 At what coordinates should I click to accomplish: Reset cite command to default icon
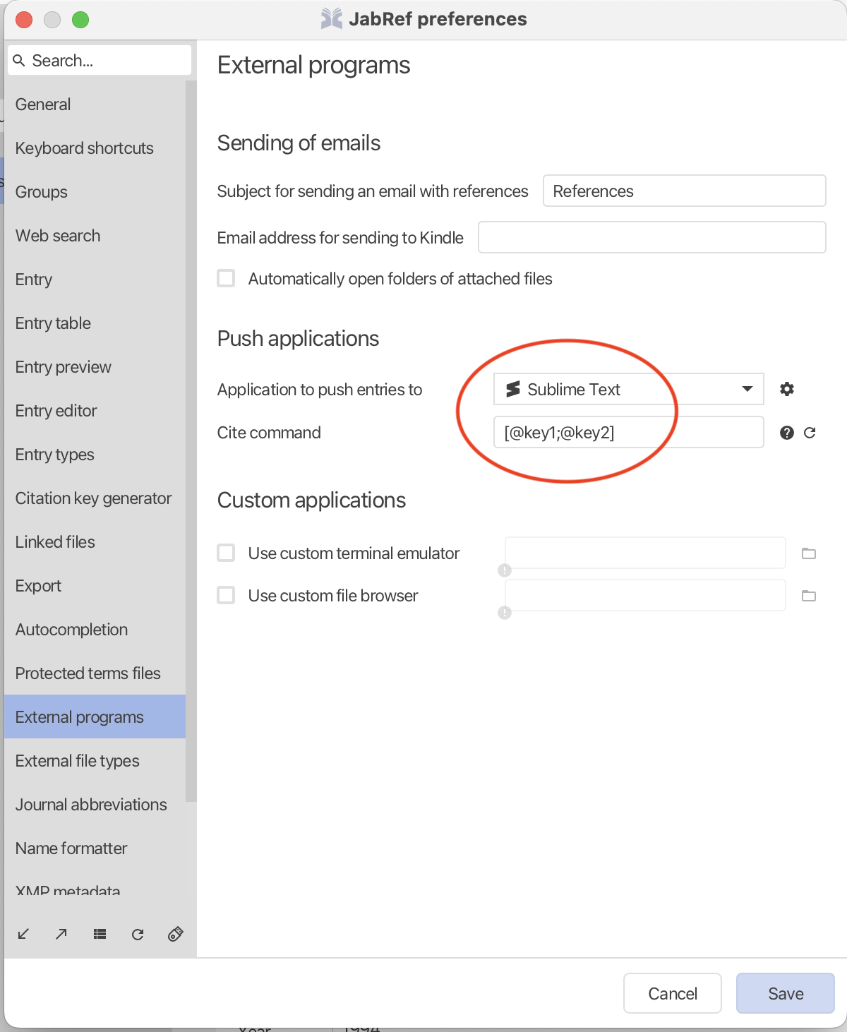point(810,433)
